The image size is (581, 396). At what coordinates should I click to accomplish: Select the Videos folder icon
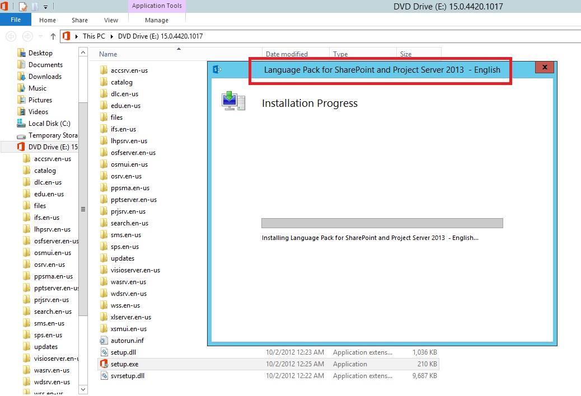pyautogui.click(x=21, y=112)
